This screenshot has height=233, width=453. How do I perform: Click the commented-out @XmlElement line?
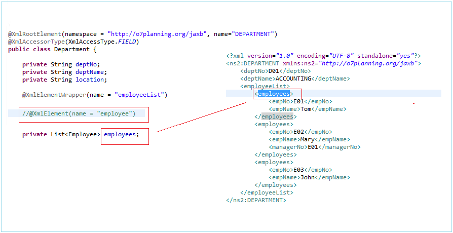point(79,113)
